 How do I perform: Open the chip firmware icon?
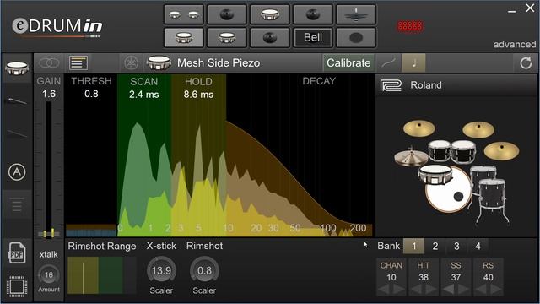[x=17, y=286]
